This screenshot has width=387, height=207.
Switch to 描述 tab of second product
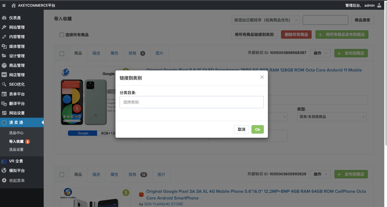(96, 174)
